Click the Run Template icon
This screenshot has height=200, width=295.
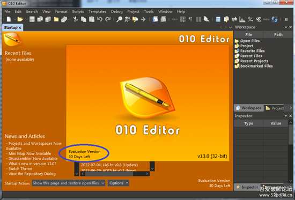click(163, 19)
